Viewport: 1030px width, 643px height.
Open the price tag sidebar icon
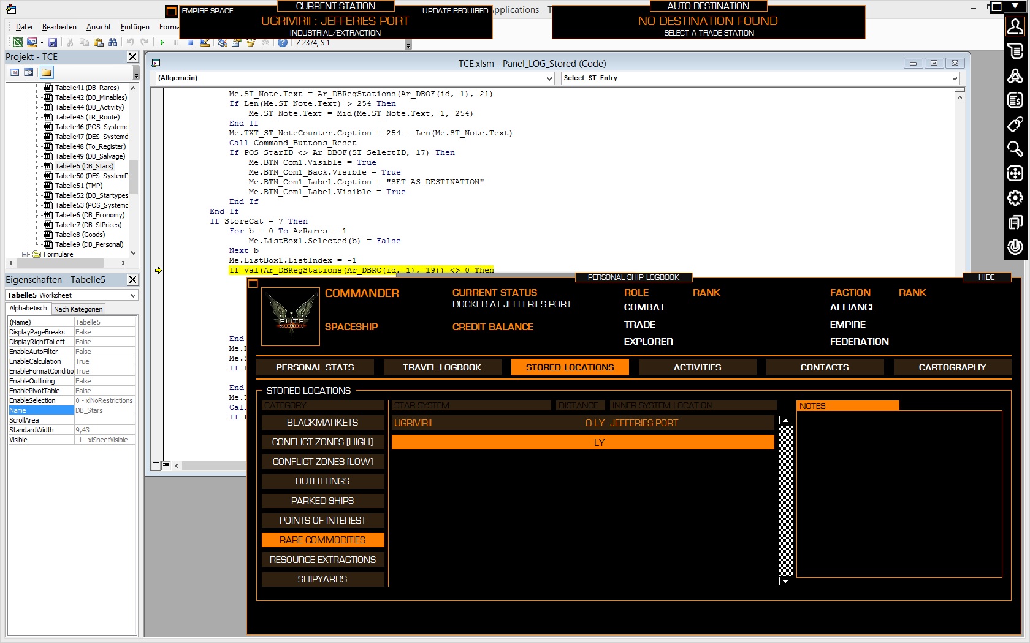[x=1015, y=124]
